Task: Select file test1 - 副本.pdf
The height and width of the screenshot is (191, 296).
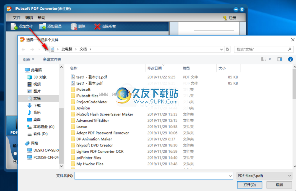Action: tap(86, 83)
